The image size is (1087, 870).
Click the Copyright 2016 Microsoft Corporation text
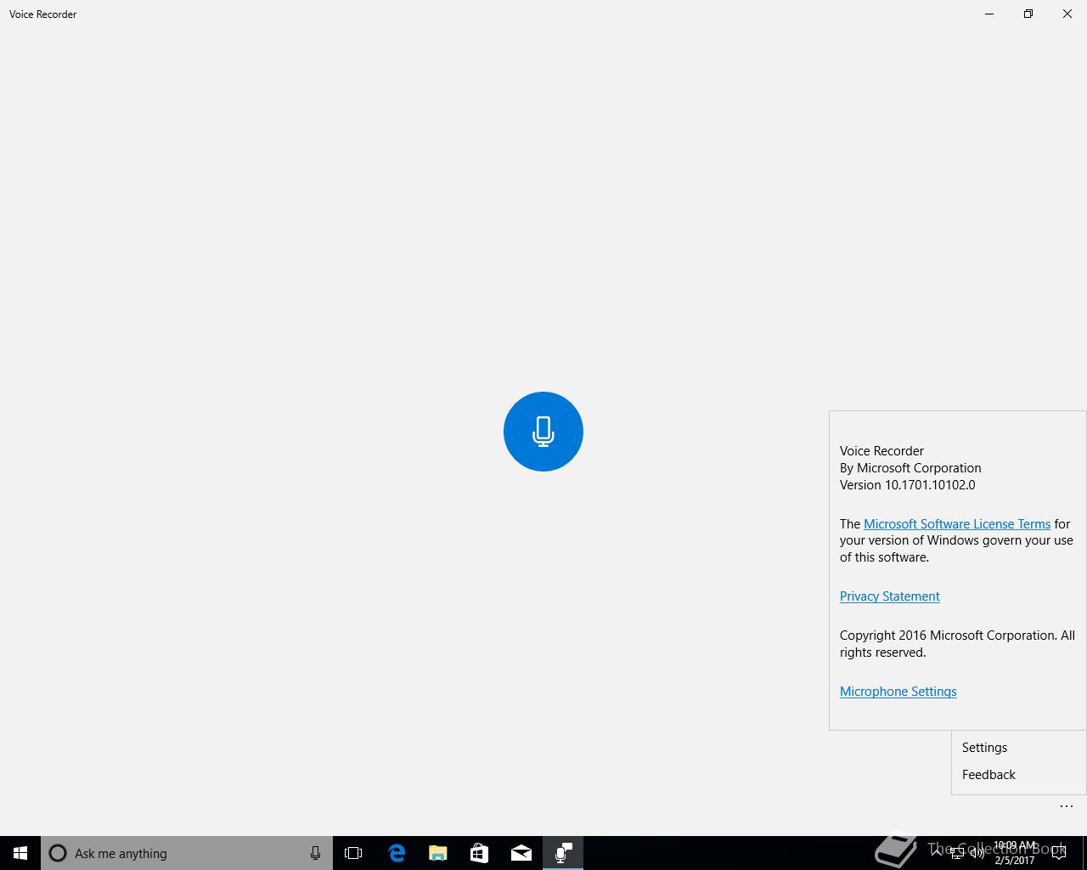point(957,644)
